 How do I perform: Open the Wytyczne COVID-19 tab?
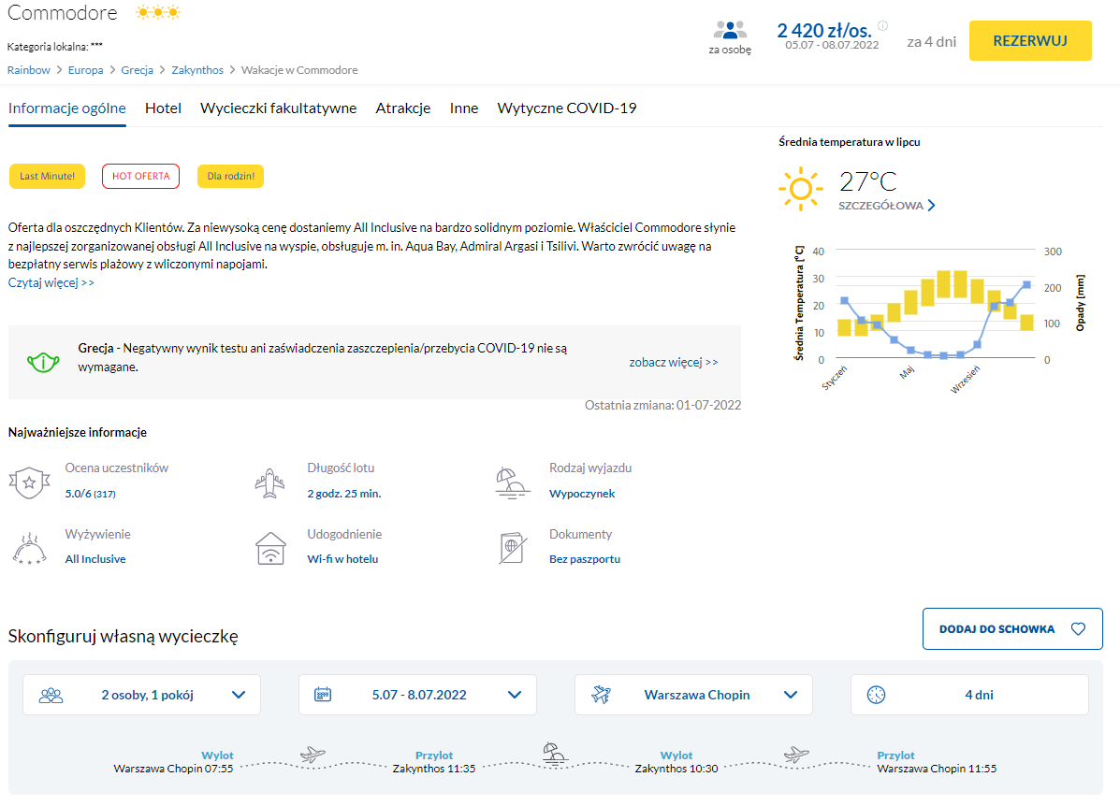point(566,108)
